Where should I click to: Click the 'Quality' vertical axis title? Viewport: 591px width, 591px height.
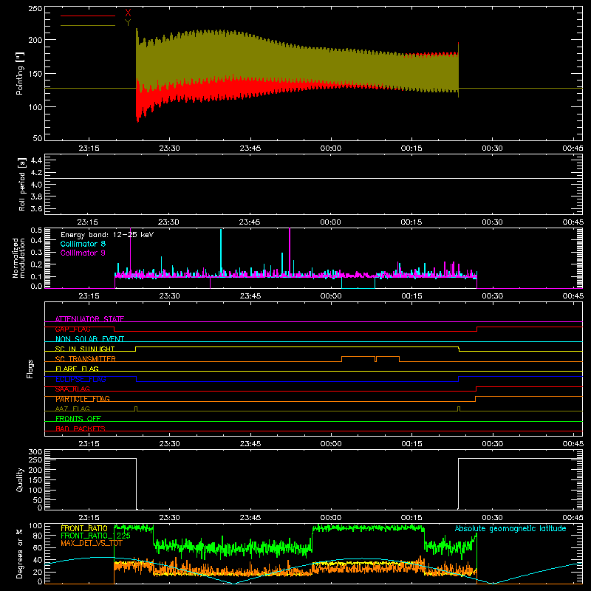pos(20,479)
